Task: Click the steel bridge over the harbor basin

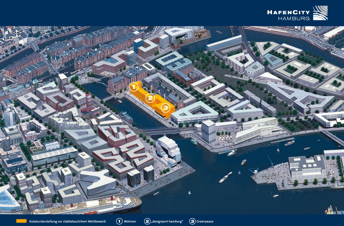Action: pyautogui.click(x=161, y=131)
